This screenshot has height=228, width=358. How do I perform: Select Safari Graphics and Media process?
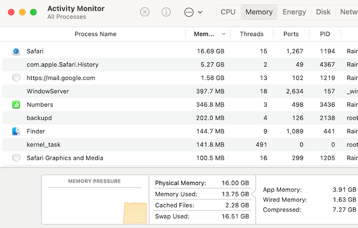[65, 158]
